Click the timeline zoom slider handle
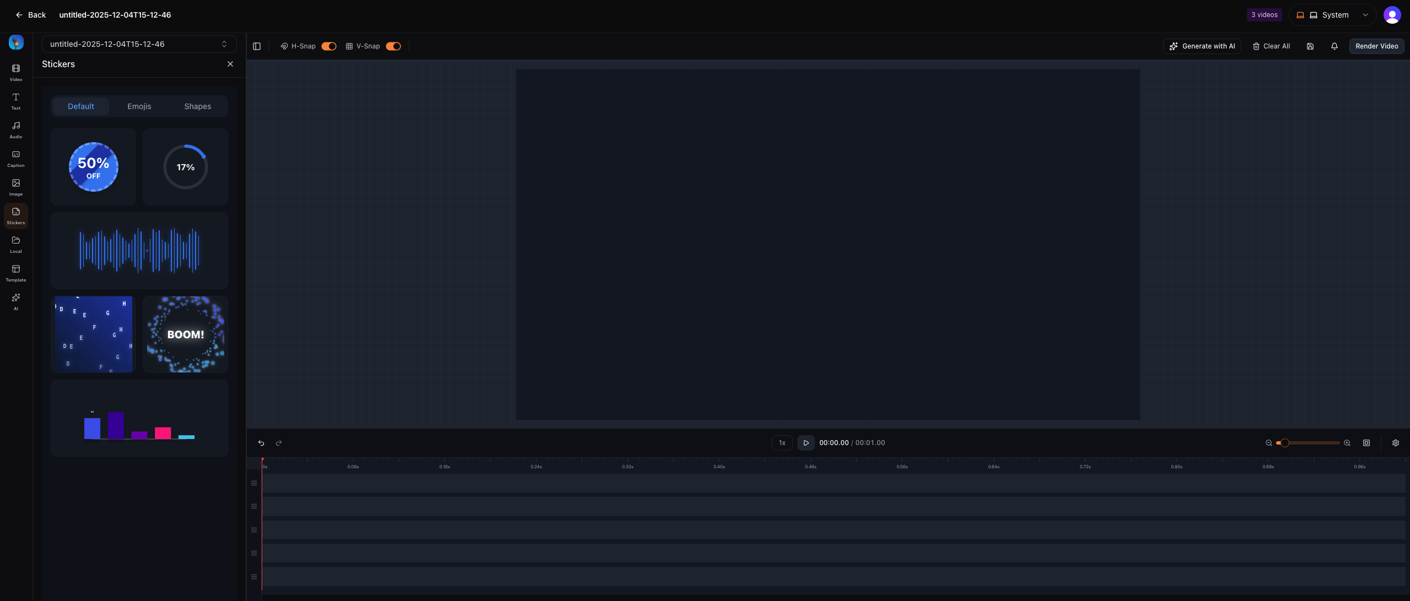Image resolution: width=1410 pixels, height=601 pixels. click(1284, 443)
